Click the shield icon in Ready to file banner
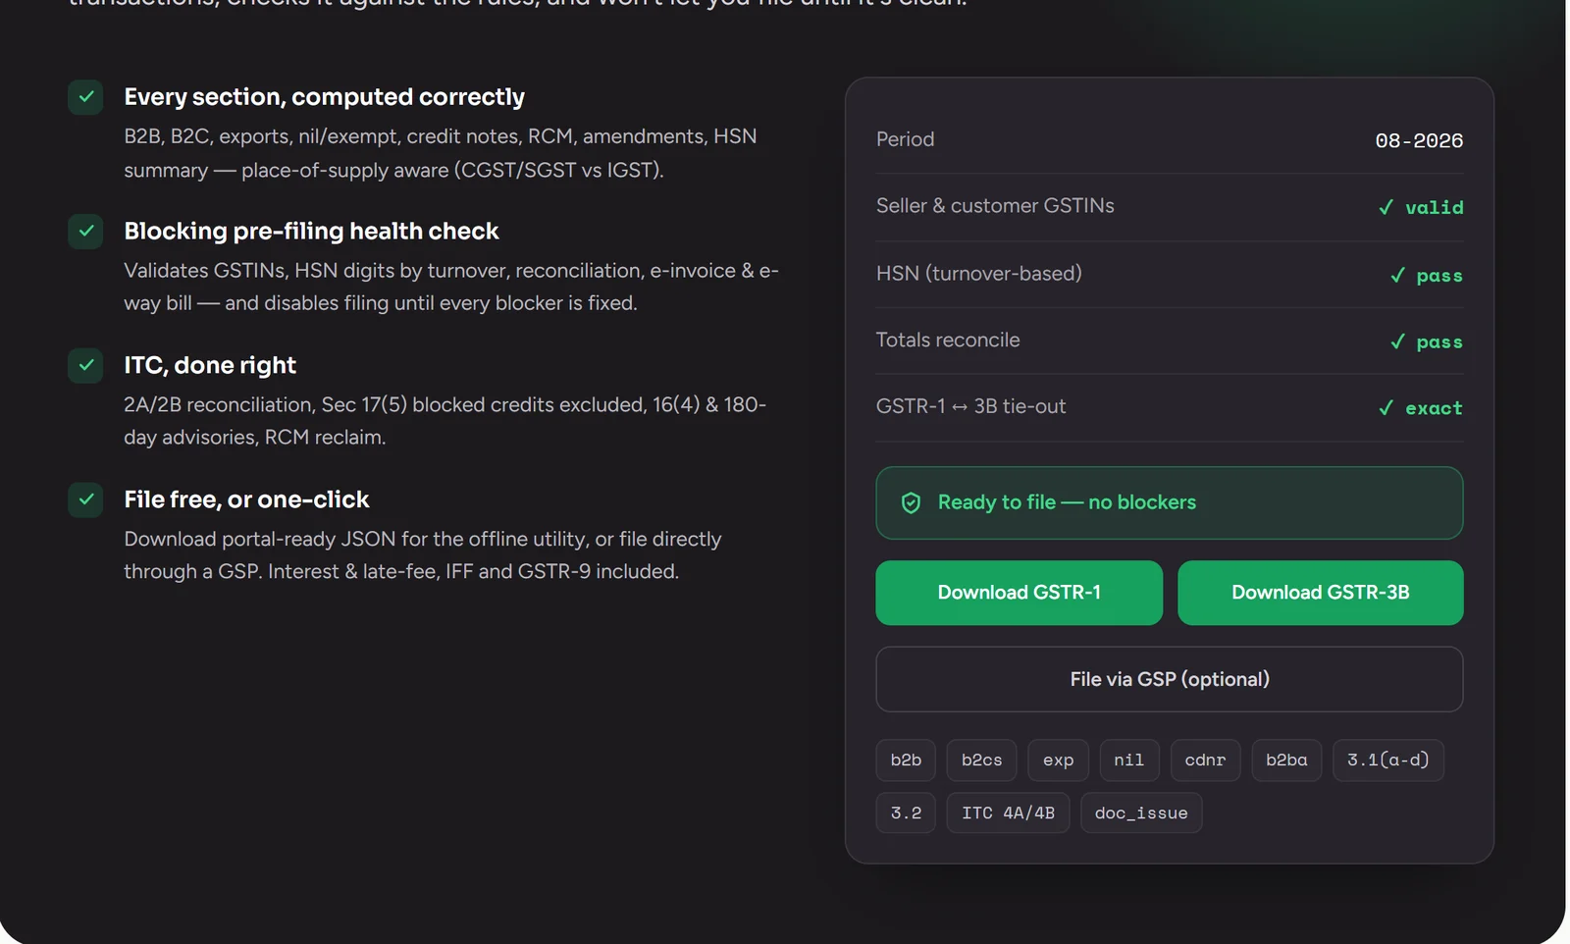Viewport: 1570px width, 944px height. pos(911,502)
